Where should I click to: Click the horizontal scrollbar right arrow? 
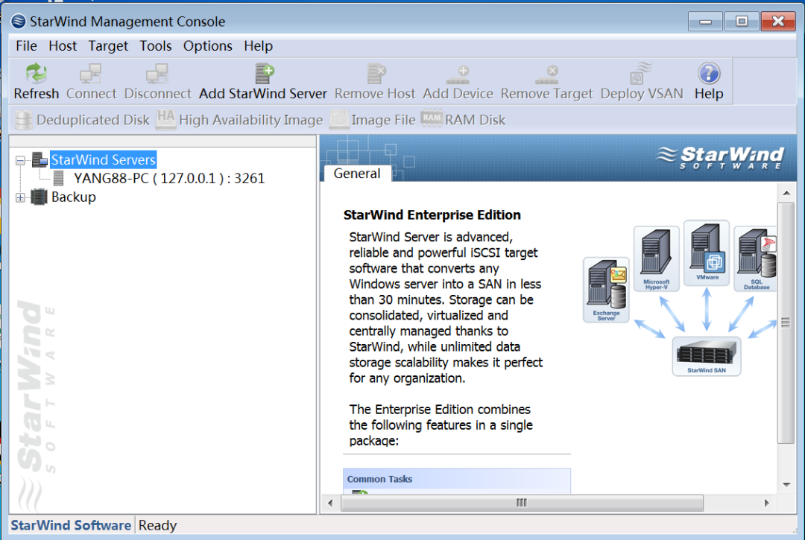click(766, 503)
